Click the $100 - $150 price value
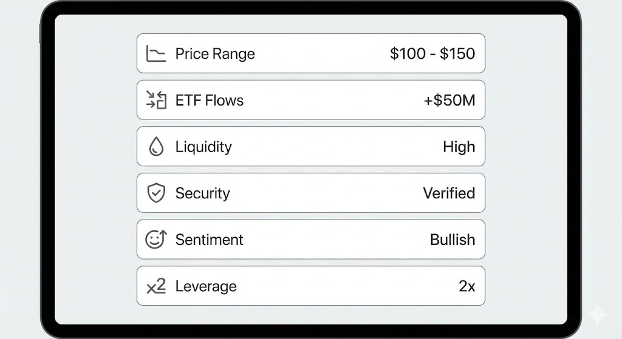 click(x=432, y=53)
